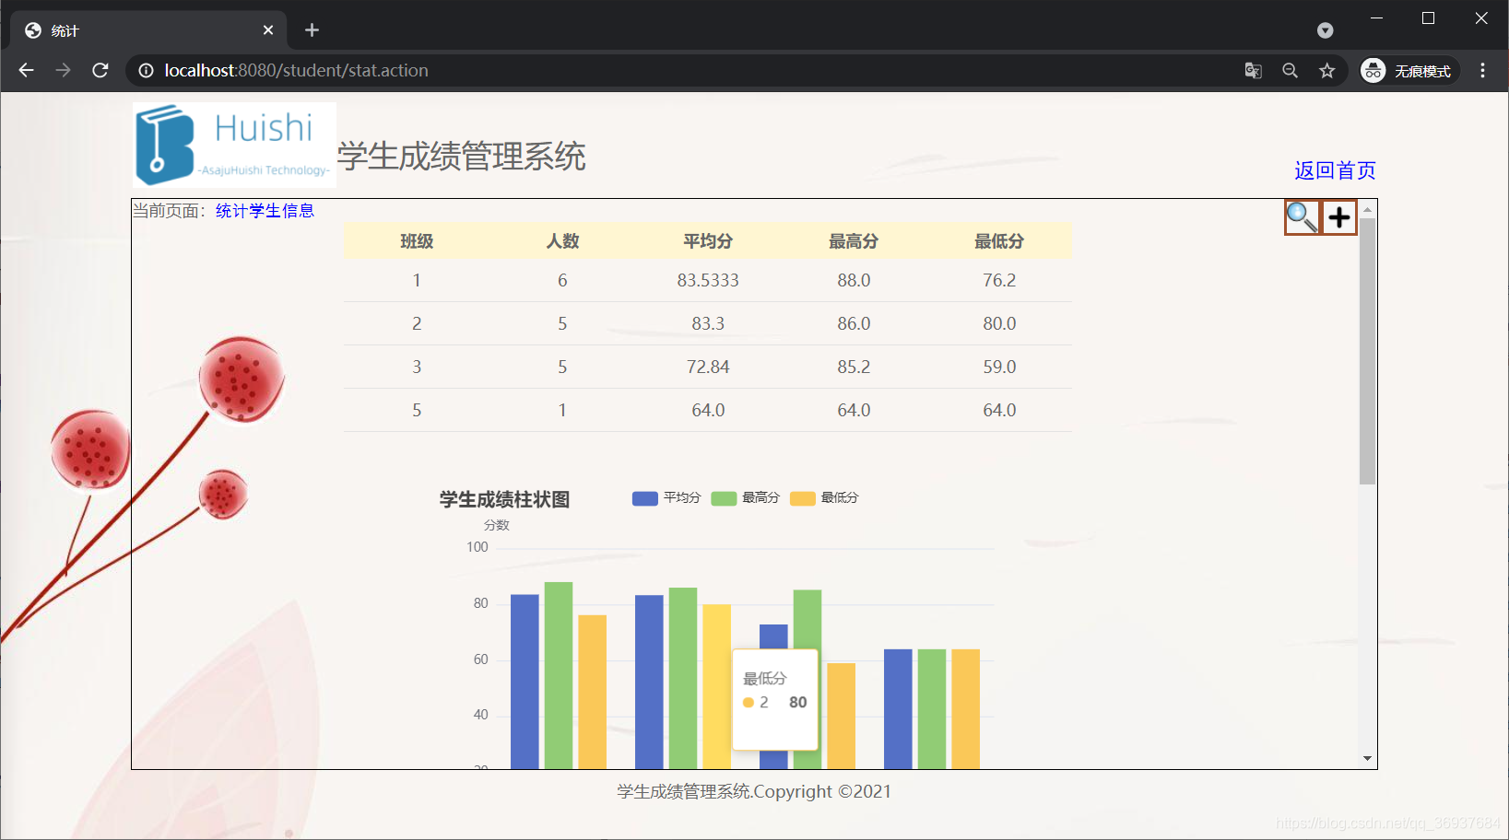
Task: Open Chrome's three-dot menu
Action: tap(1482, 71)
